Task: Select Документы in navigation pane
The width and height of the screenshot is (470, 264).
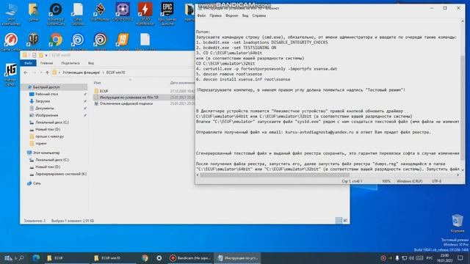Action: point(45,108)
